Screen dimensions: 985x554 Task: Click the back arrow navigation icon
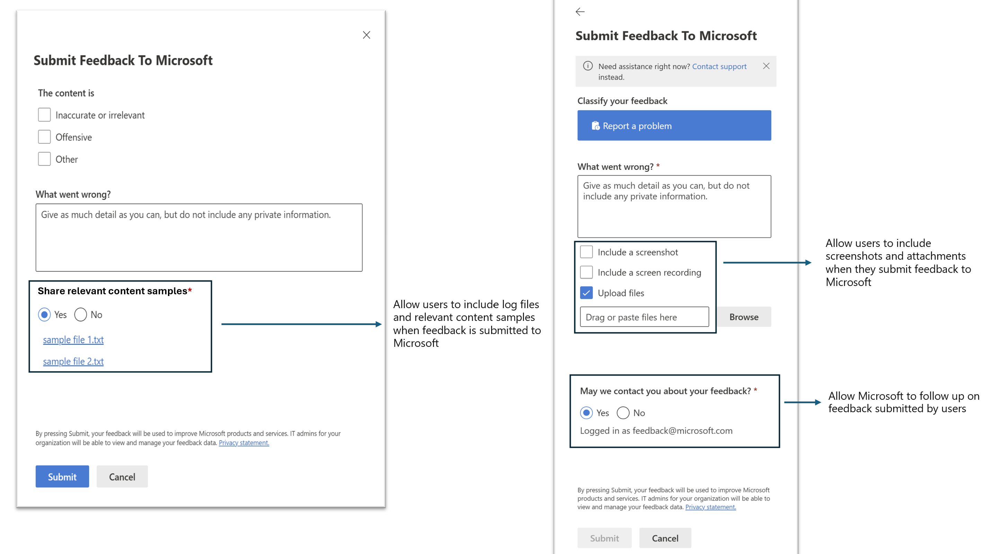click(x=580, y=11)
